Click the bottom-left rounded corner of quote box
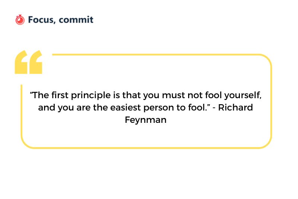This screenshot has width=298, height=199. pyautogui.click(x=26, y=143)
